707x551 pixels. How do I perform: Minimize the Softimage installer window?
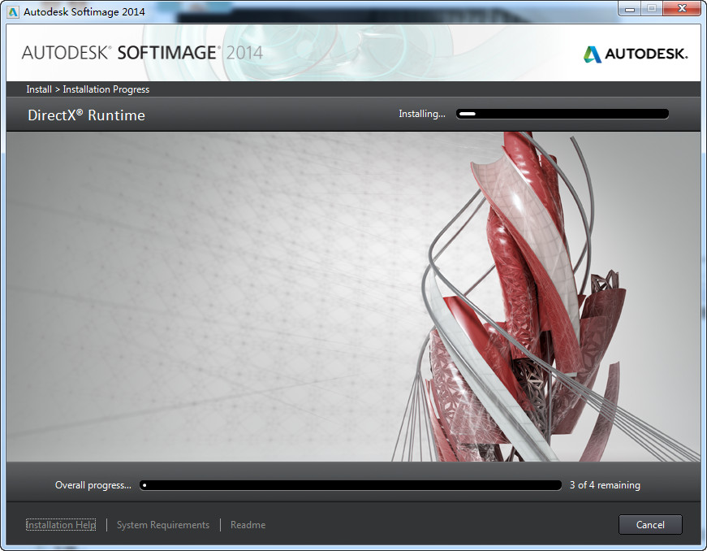pyautogui.click(x=629, y=9)
